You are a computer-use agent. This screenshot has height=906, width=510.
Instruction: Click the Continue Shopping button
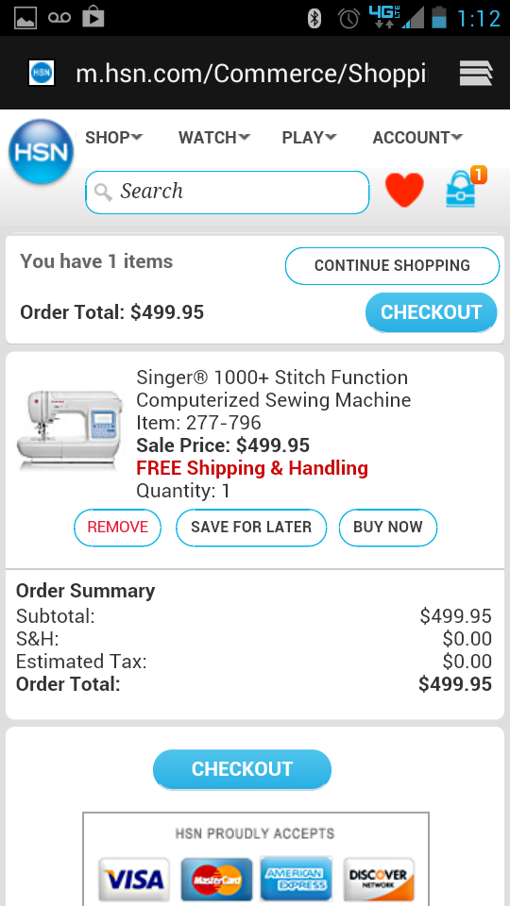[x=392, y=266]
